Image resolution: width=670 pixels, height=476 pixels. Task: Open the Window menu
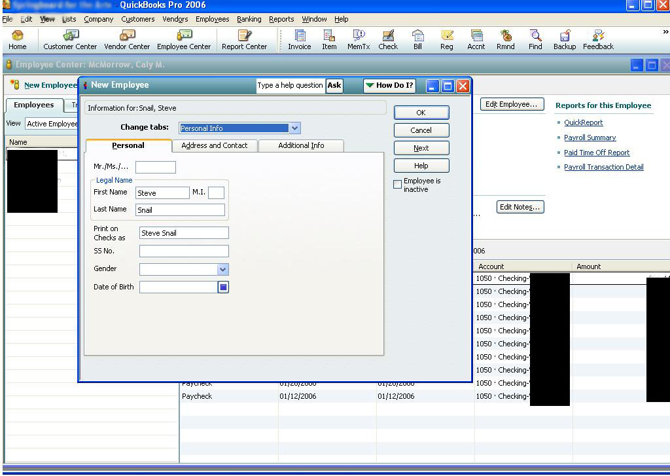point(314,19)
